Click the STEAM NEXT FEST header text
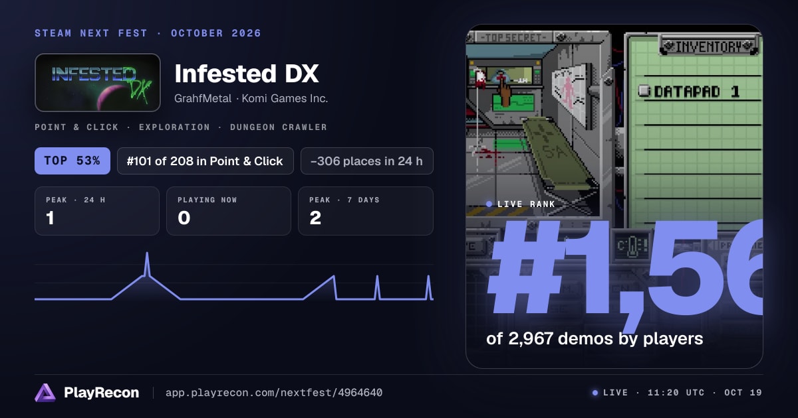The image size is (798, 418). (x=91, y=33)
